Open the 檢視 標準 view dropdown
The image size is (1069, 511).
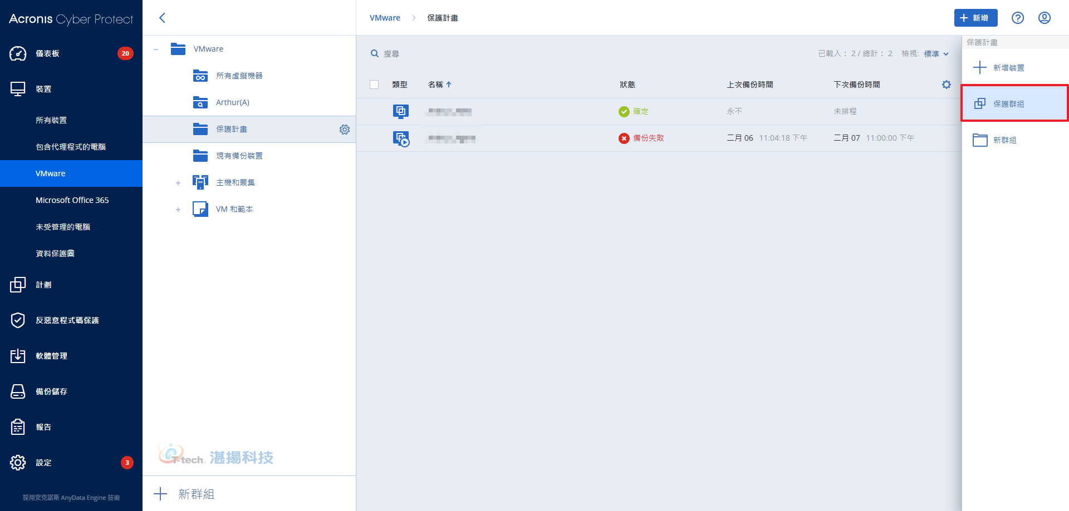[936, 54]
